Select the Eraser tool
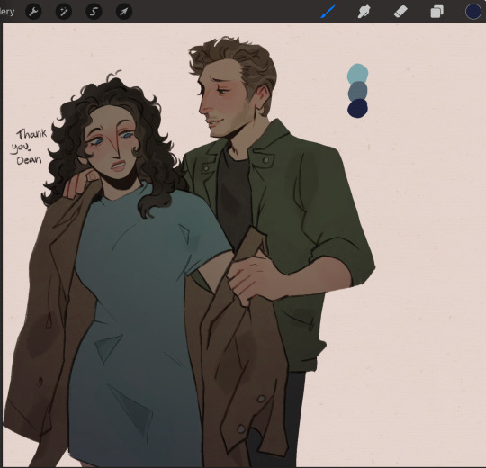486x468 pixels. click(x=400, y=12)
